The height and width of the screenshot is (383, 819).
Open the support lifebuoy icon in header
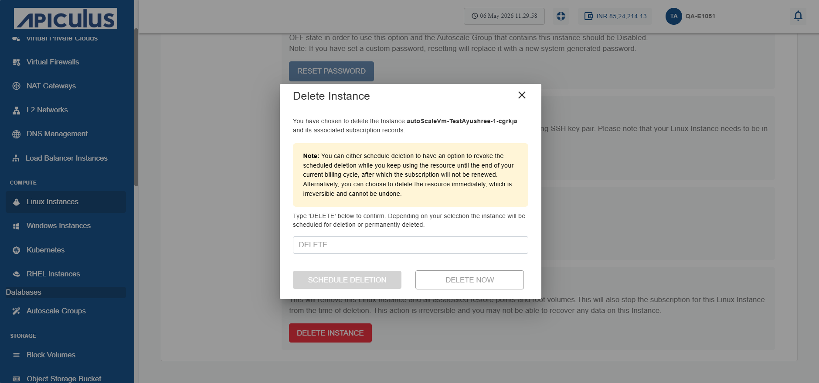pyautogui.click(x=561, y=16)
